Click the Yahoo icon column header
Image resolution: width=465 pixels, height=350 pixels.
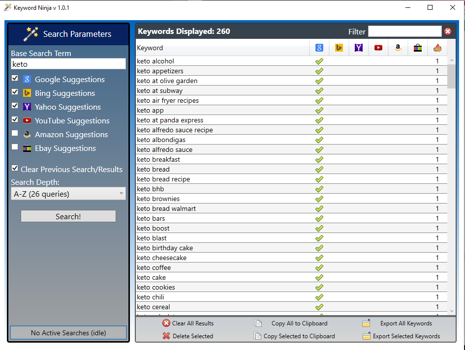(x=359, y=47)
